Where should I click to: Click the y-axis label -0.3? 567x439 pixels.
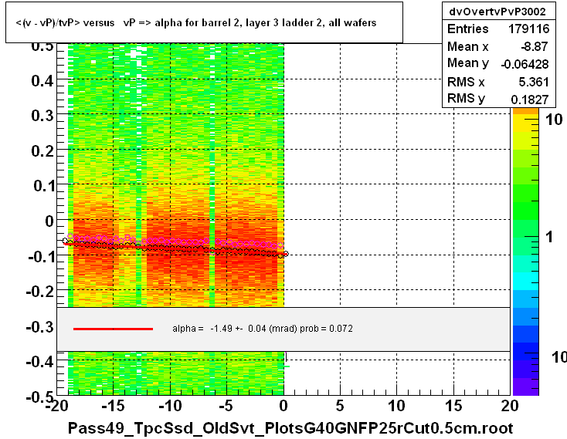click(40, 327)
